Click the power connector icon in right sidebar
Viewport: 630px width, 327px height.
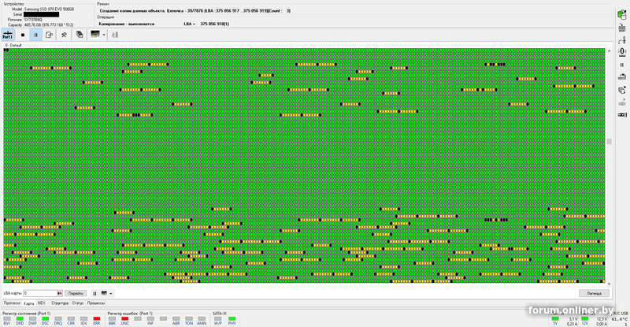point(622,40)
